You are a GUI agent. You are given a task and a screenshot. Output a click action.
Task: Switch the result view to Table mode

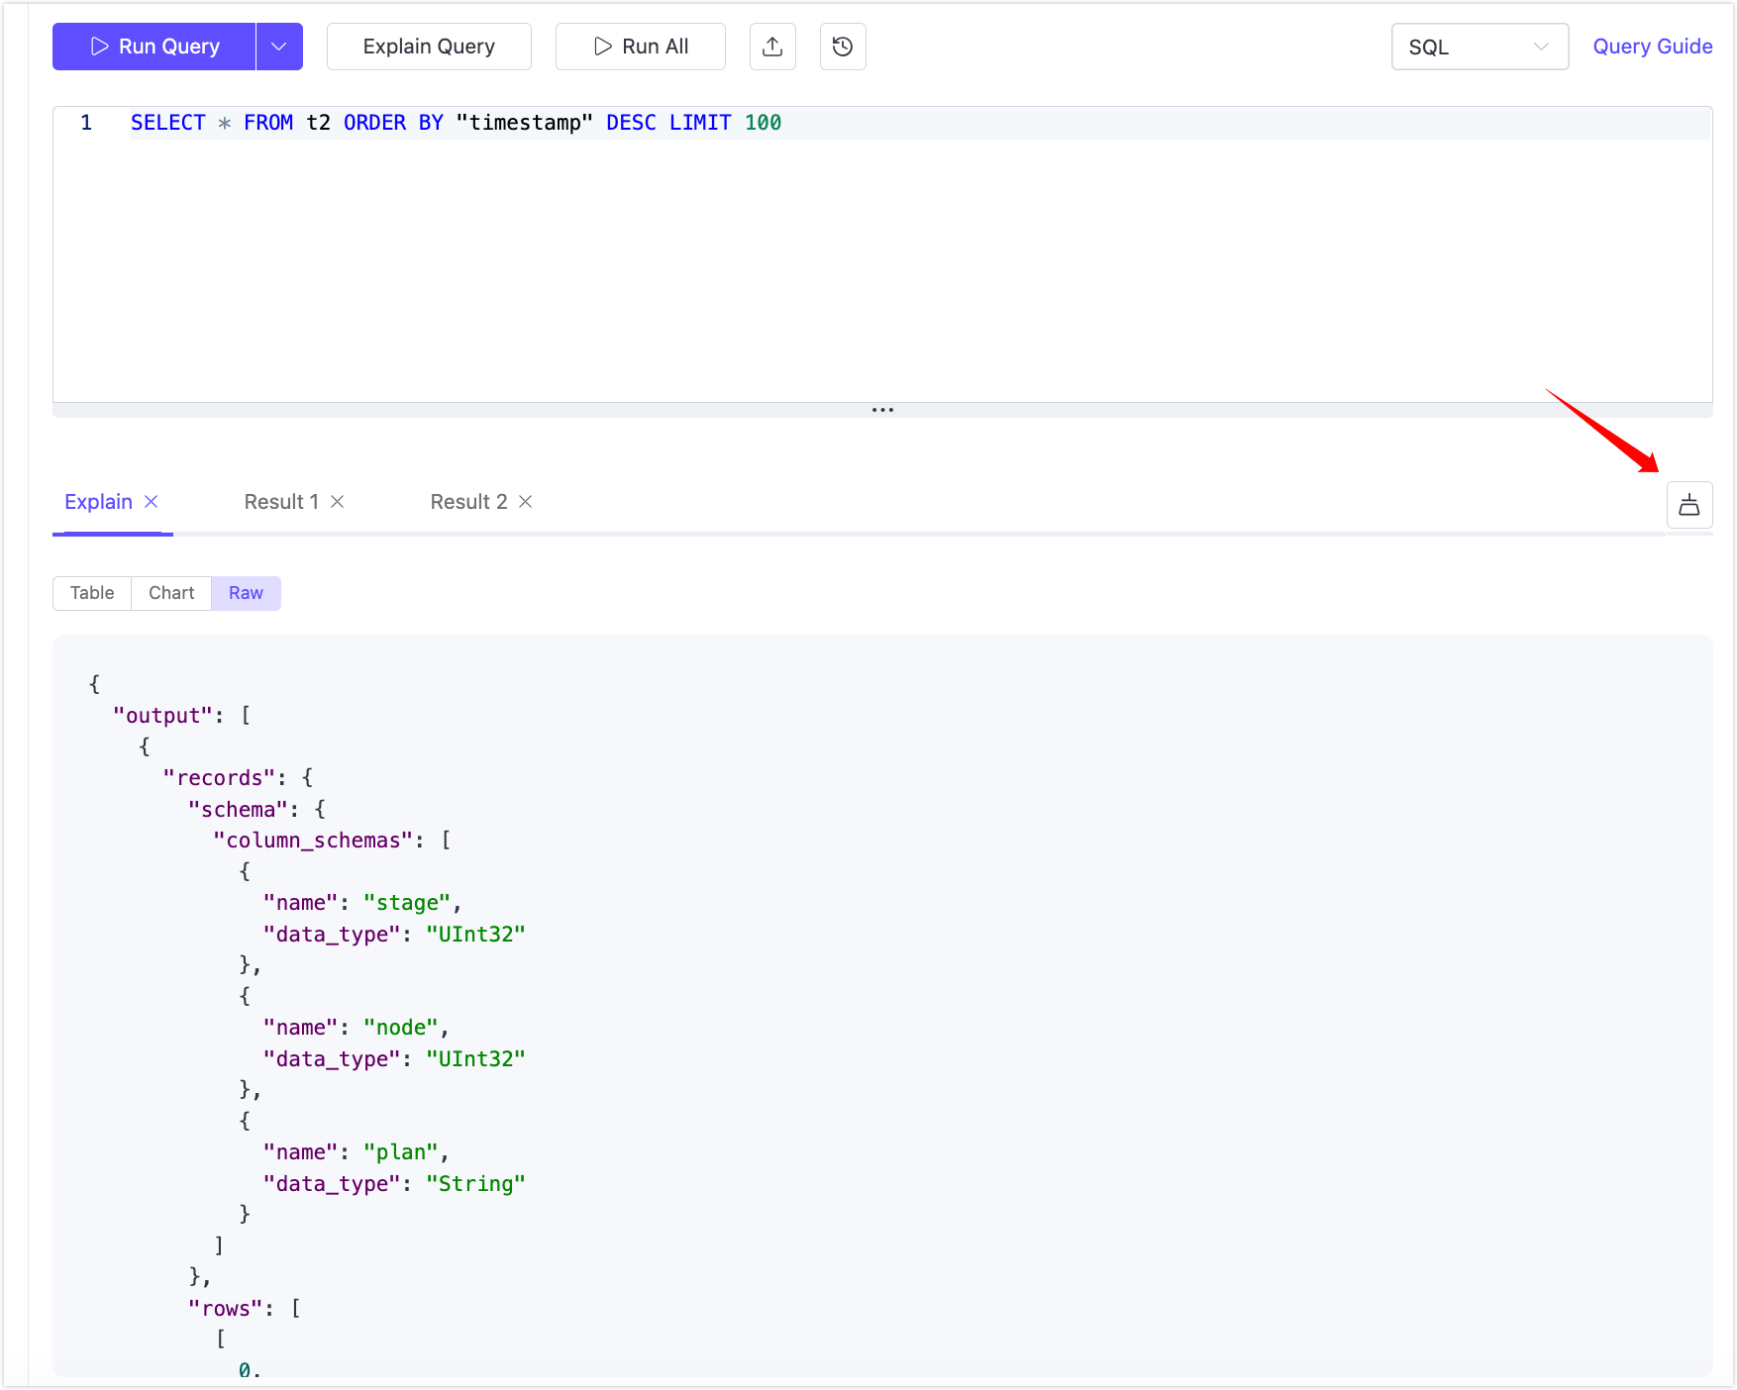(x=91, y=592)
